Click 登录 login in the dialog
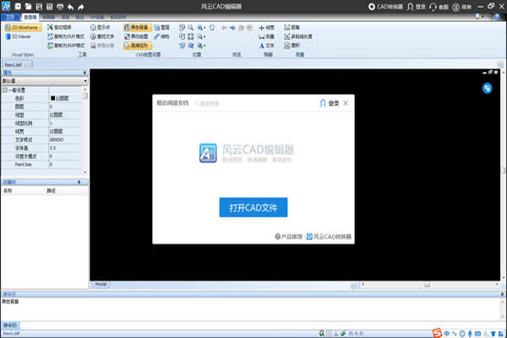507x338 pixels. (330, 103)
